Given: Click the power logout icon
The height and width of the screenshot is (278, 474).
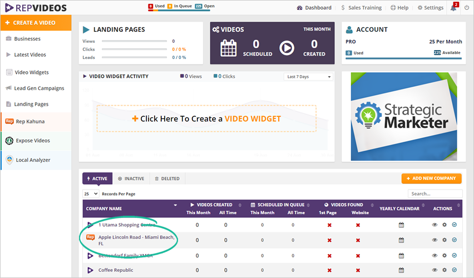Looking at the screenshot, I should click(466, 8).
